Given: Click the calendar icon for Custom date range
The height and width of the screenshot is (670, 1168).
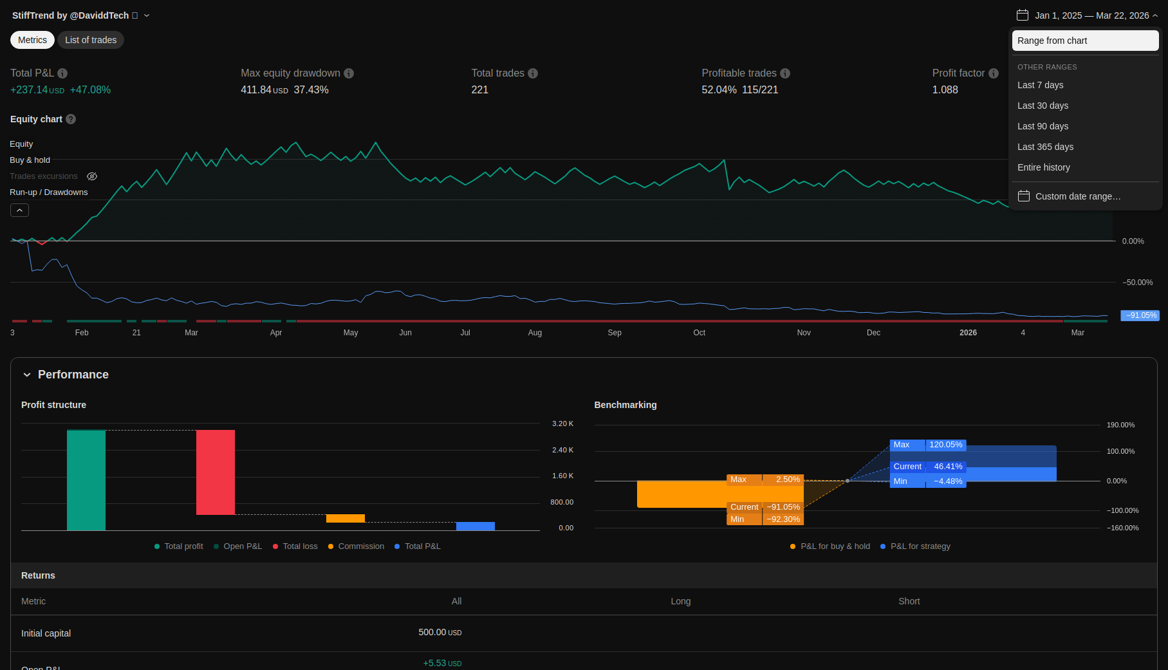Looking at the screenshot, I should [1024, 196].
